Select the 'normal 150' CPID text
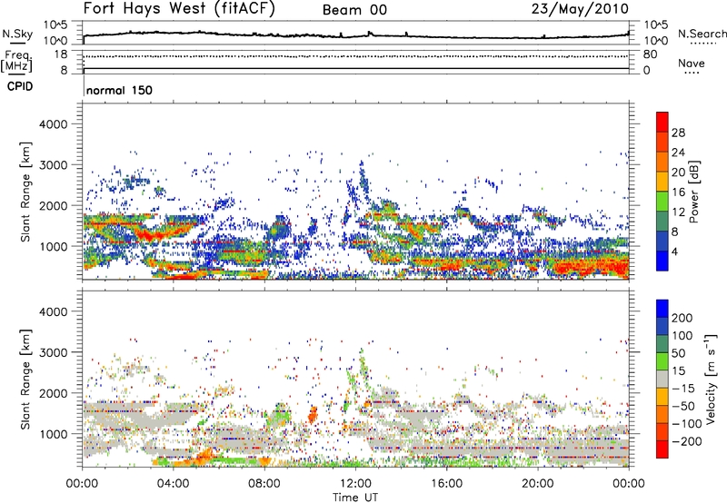727x503 pixels. pos(119,90)
